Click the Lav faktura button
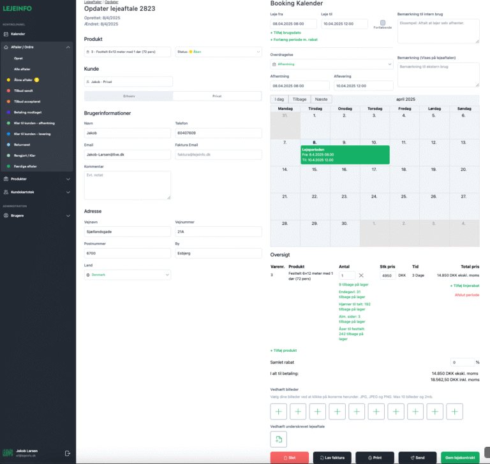490x464 pixels. (332, 458)
